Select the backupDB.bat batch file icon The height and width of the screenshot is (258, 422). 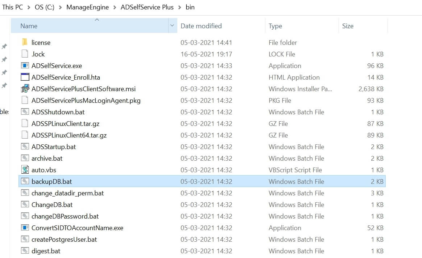pyautogui.click(x=25, y=181)
